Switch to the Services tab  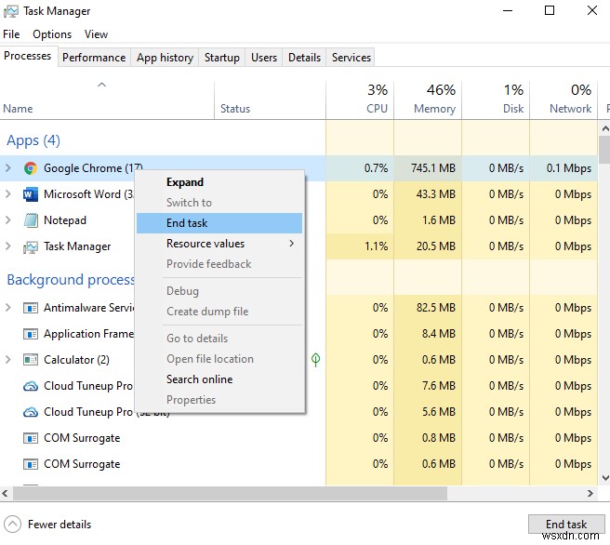[x=351, y=58]
